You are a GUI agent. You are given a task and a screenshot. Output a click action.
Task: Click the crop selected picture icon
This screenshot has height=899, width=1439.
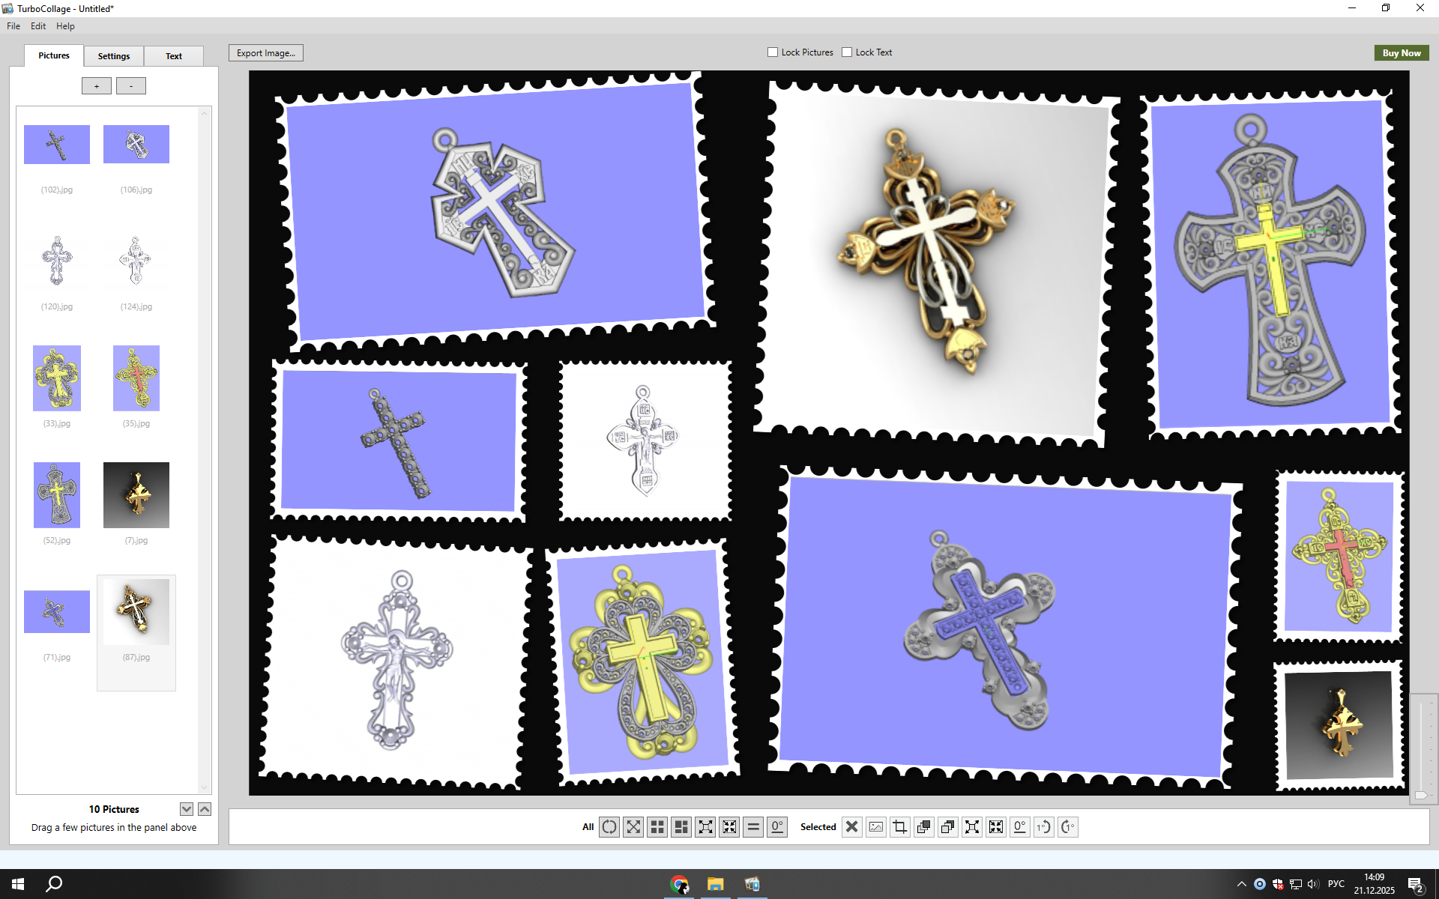(900, 827)
